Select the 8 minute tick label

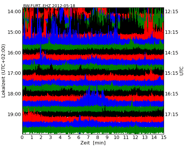click(98, 138)
